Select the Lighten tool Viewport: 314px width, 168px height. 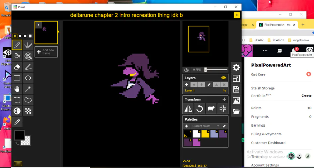[x=17, y=111]
